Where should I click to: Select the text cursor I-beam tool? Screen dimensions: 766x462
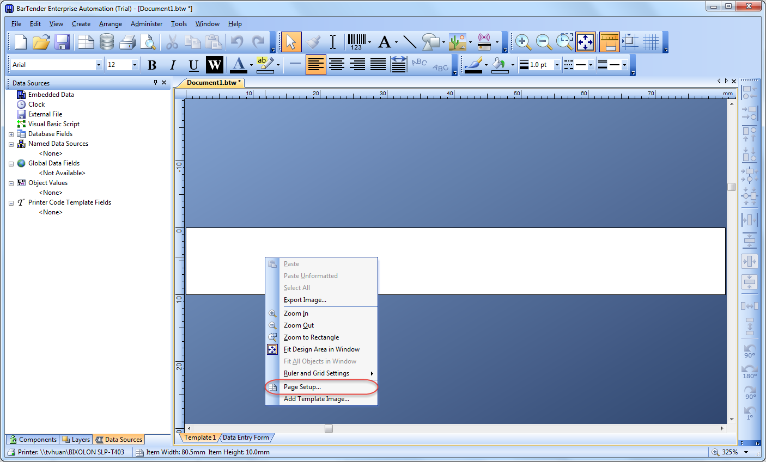(333, 42)
